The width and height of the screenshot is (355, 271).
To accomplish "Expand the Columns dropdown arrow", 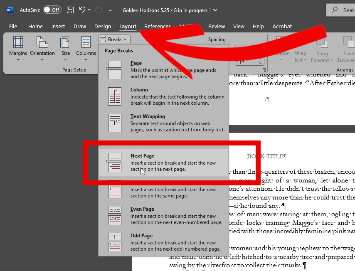I will click(86, 60).
